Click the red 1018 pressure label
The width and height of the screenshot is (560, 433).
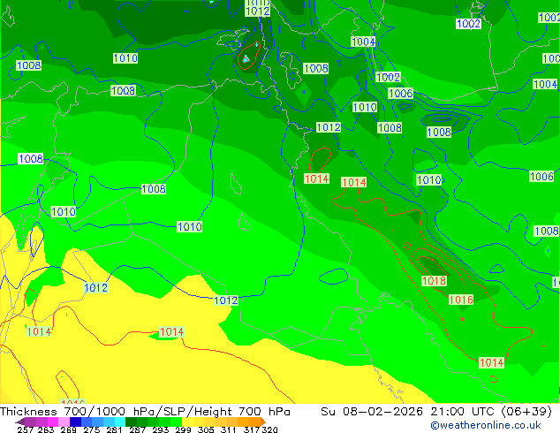(434, 280)
